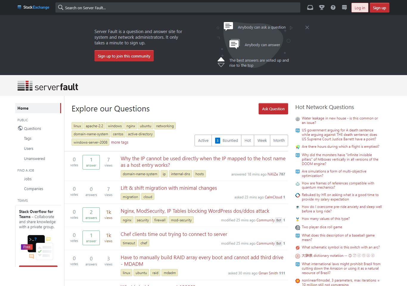Click the Ask Question button
This screenshot has height=286, width=407.
point(273,109)
